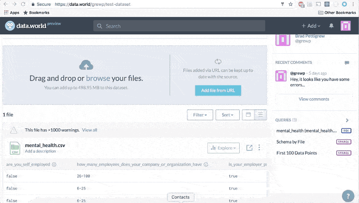Click the warning triangle icon
The width and height of the screenshot is (359, 203).
pyautogui.click(x=14, y=130)
